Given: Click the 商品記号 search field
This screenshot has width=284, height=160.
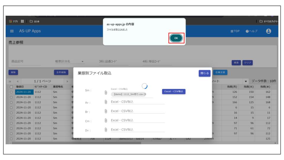Looking at the screenshot, I should (x=26, y=62).
